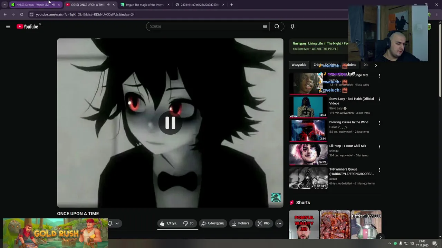The image size is (442, 248).
Task: Open the Windows notification center icon
Action: pyautogui.click(x=435, y=244)
